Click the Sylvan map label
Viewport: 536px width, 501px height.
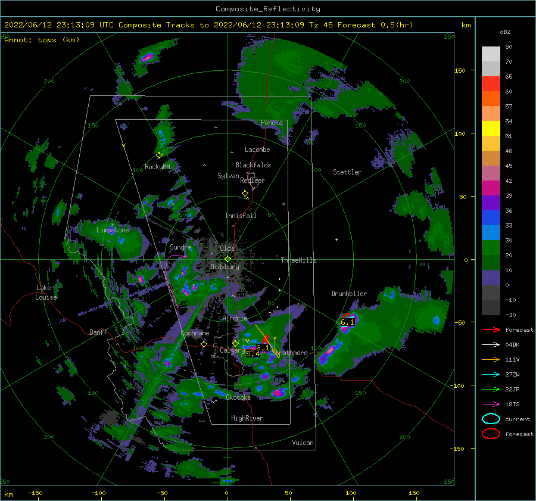pyautogui.click(x=228, y=176)
